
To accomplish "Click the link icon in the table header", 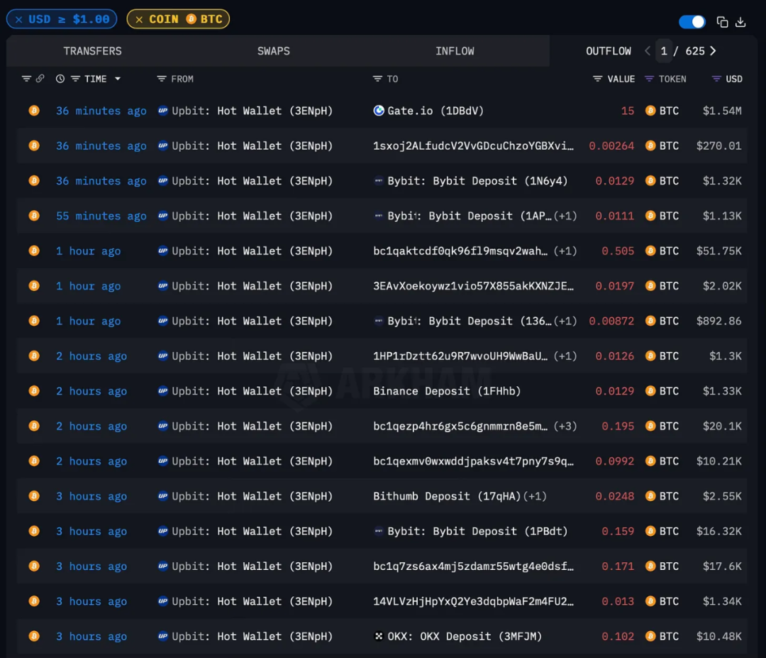I will [x=40, y=79].
